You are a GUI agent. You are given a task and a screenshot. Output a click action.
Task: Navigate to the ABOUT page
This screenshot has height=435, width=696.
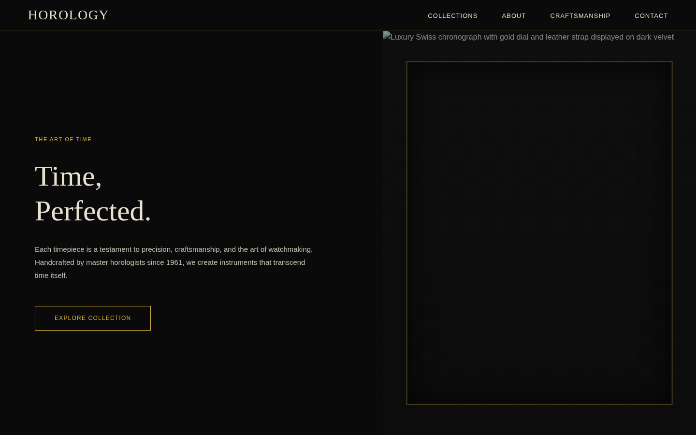(514, 15)
